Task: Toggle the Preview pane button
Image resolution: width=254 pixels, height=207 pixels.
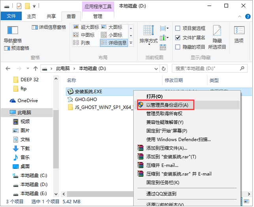Action: coord(17,48)
